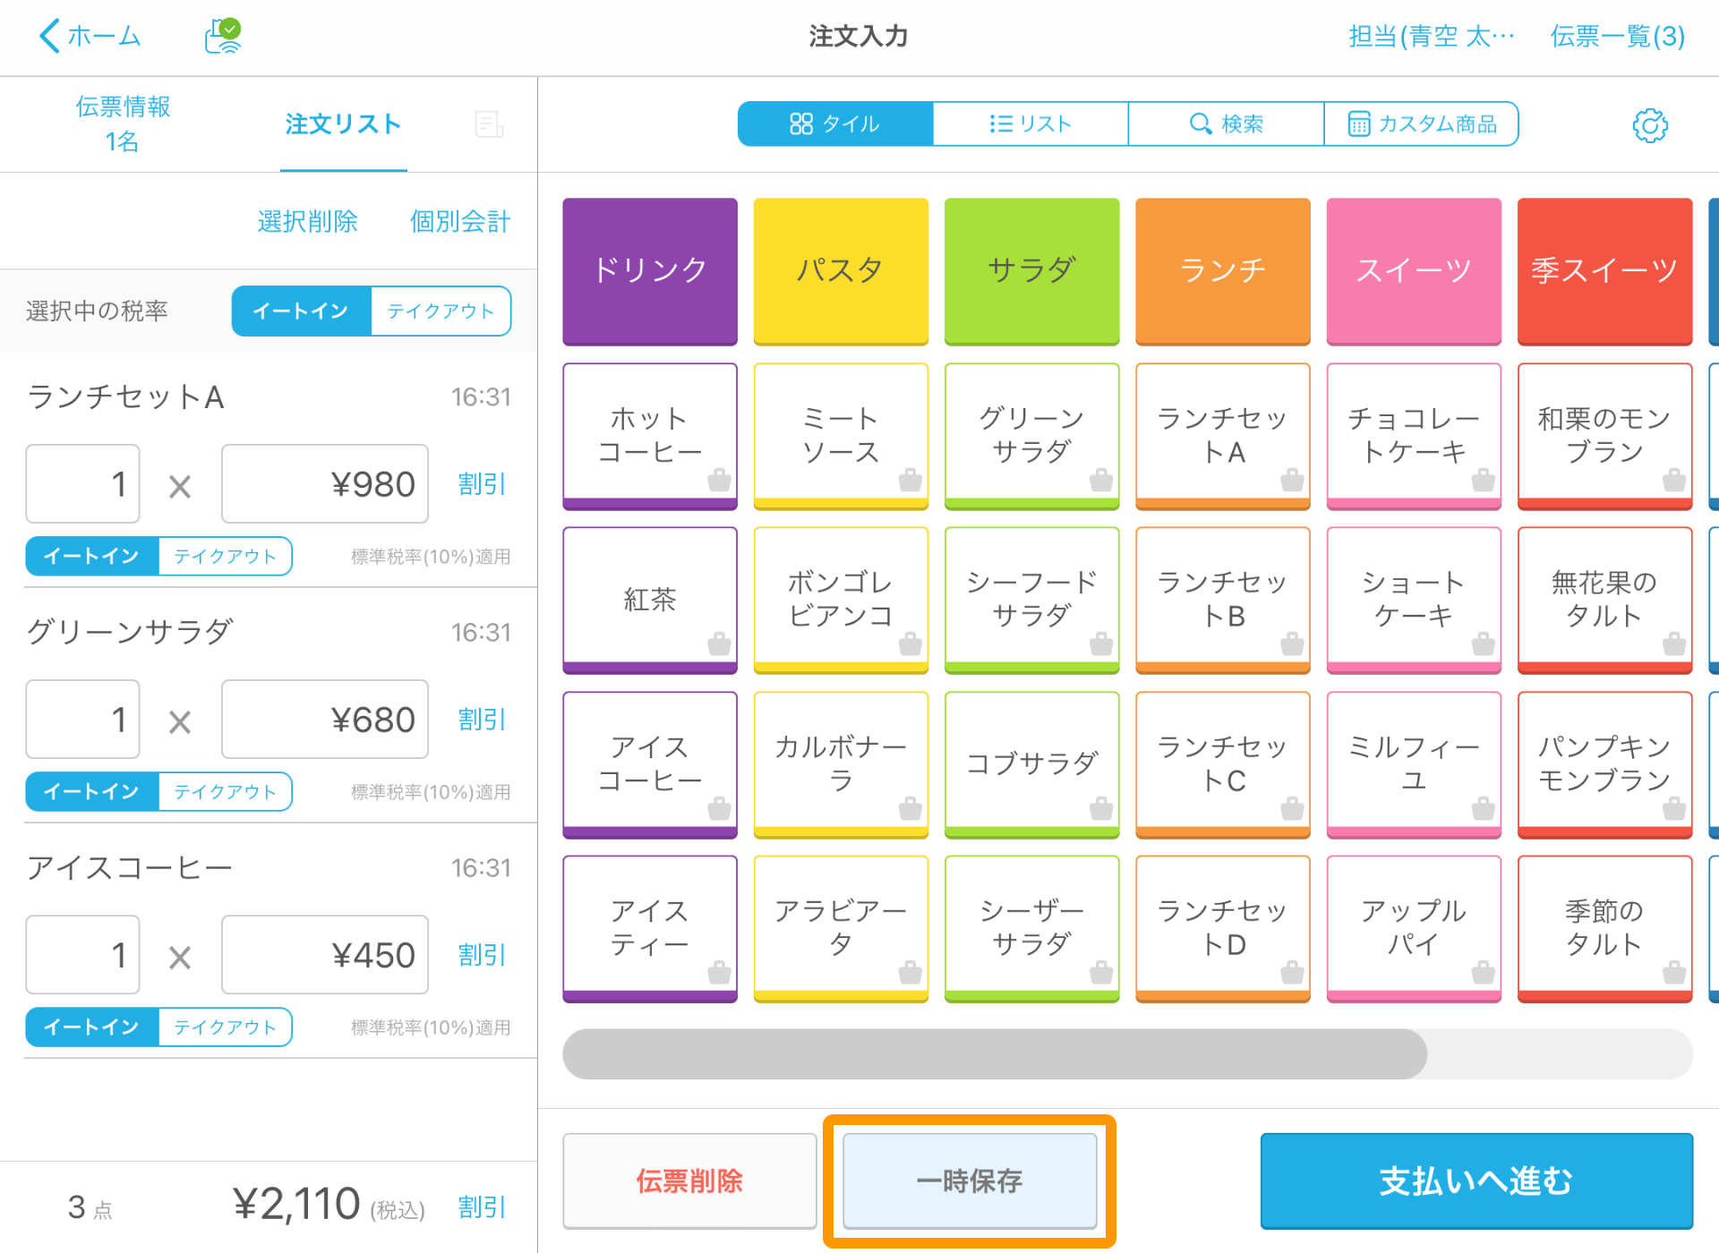Switch ランチセットA to テイクアウト
The image size is (1719, 1253).
point(225,556)
